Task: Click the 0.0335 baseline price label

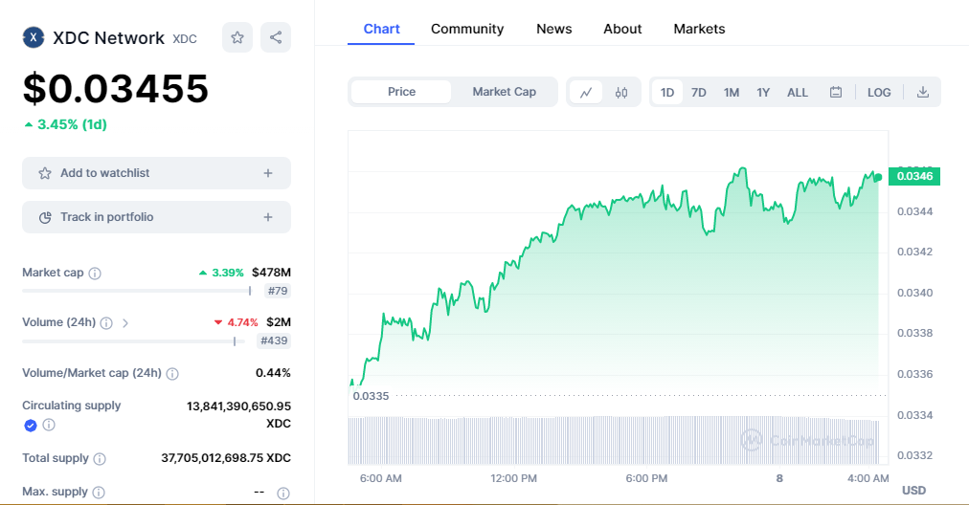Action: coord(371,396)
